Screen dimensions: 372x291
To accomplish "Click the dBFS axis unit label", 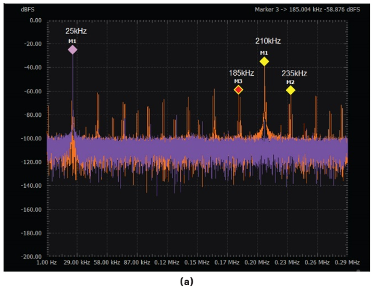I will pos(28,9).
